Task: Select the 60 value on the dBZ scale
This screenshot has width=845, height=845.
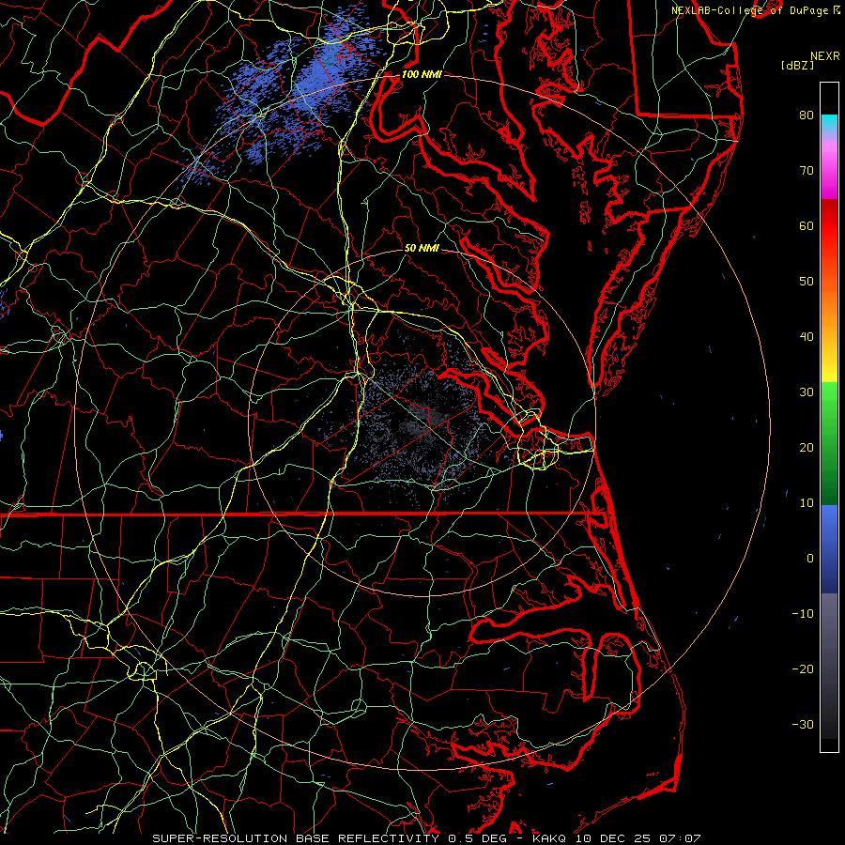Action: pyautogui.click(x=807, y=225)
